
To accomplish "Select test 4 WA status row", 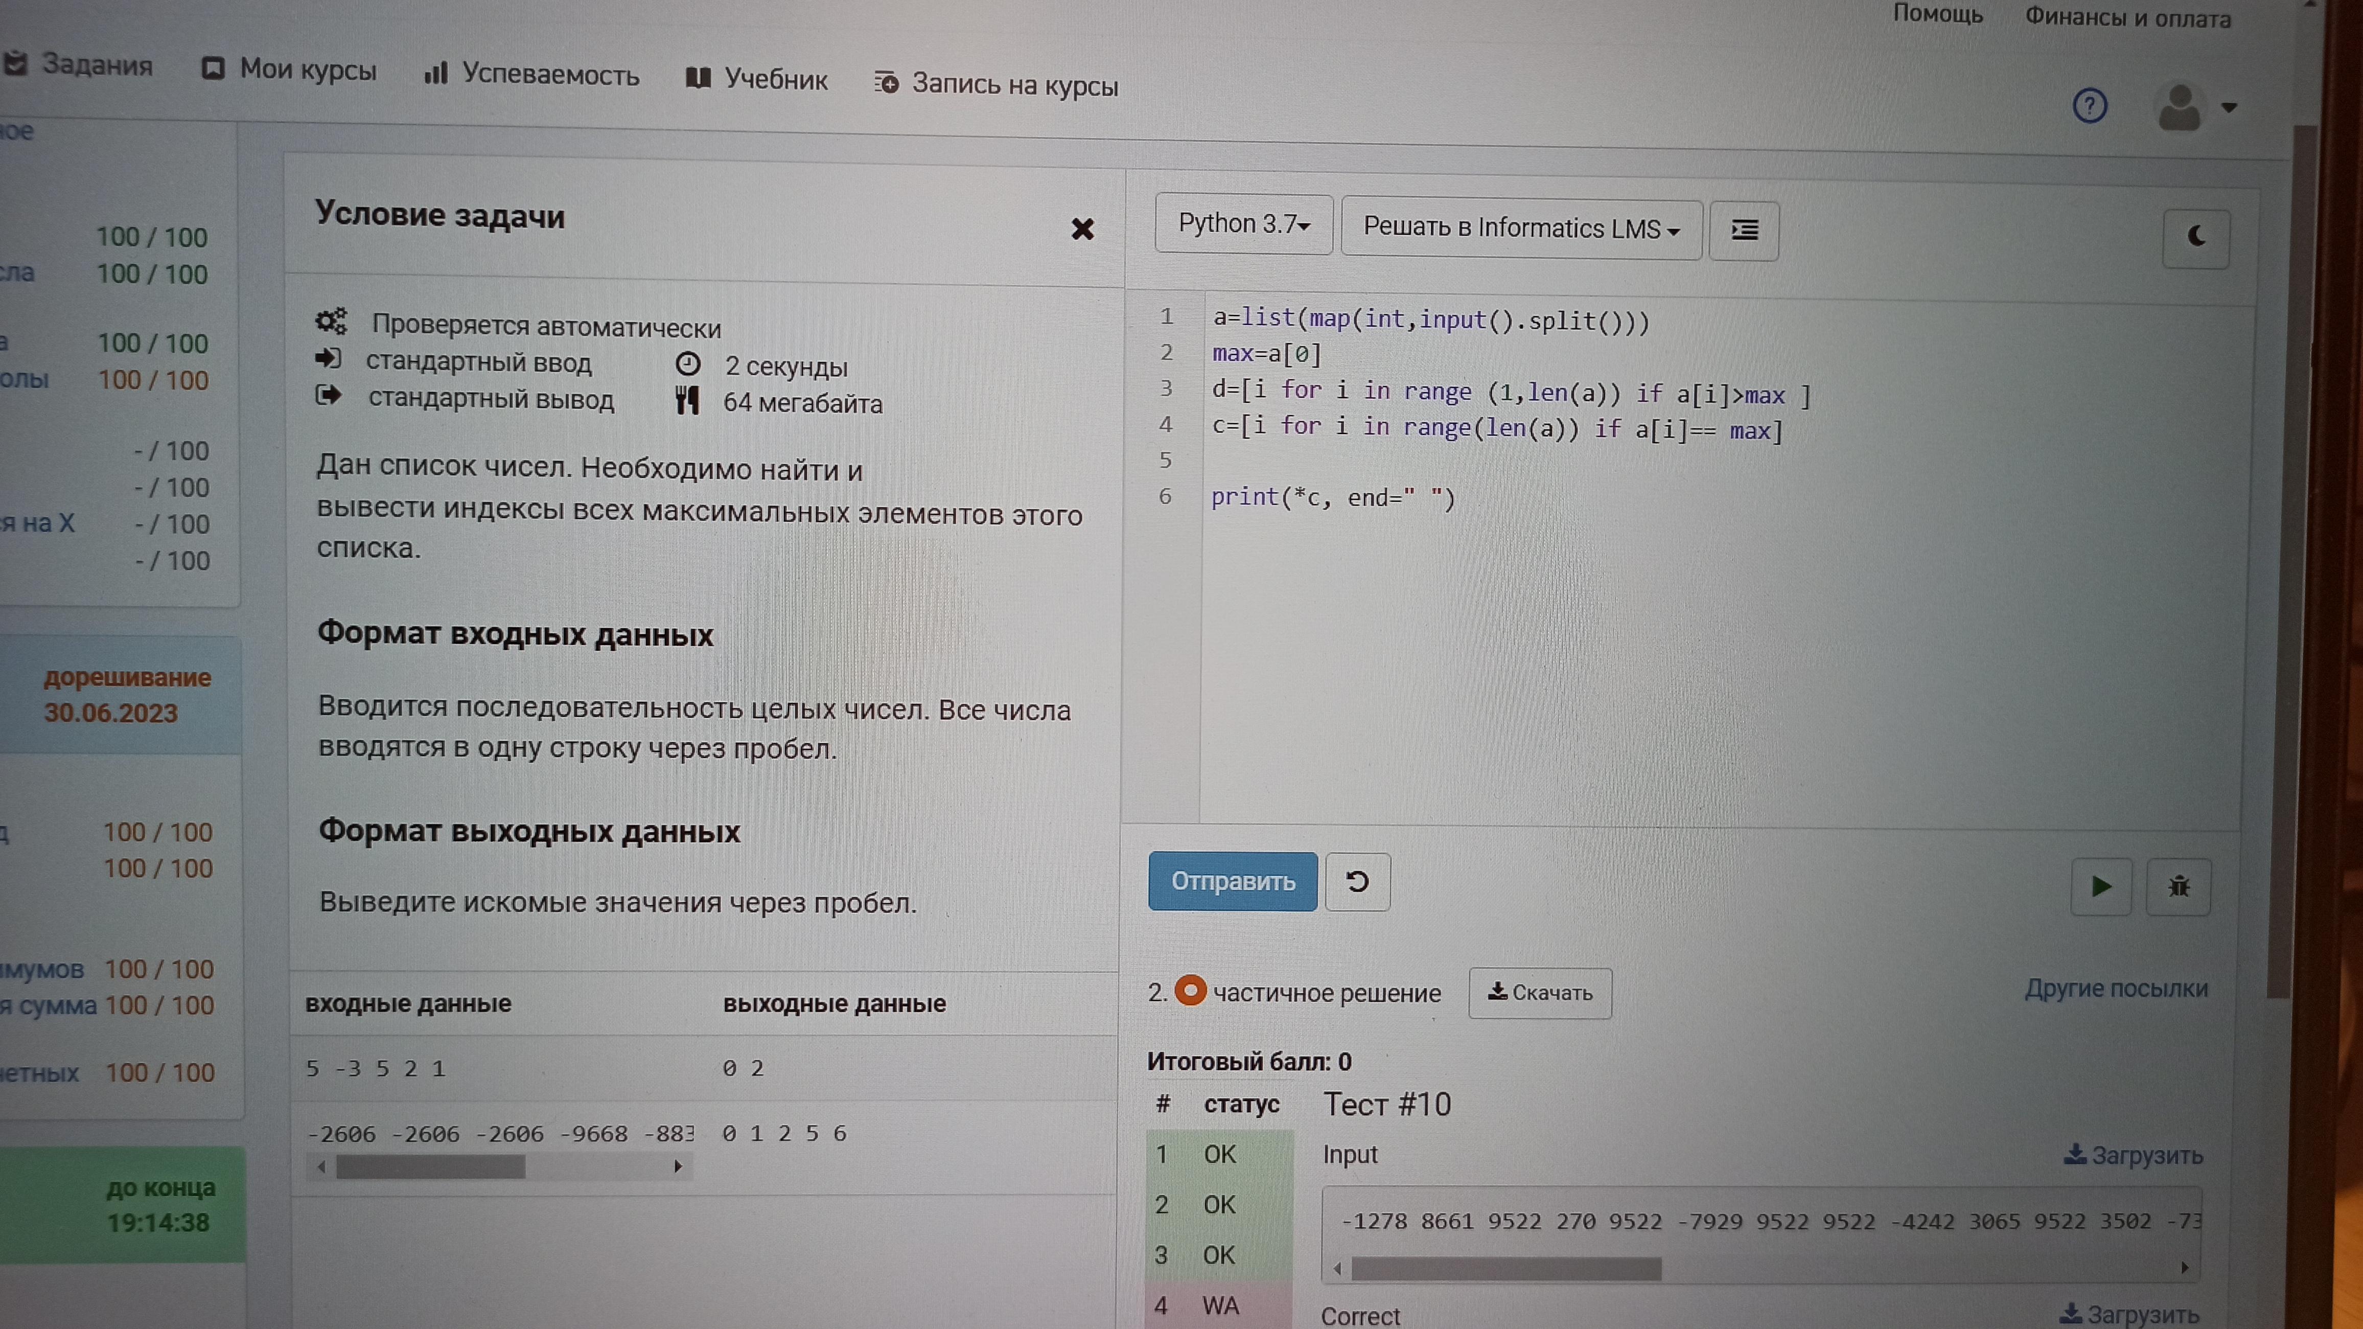I will click(x=1218, y=1304).
